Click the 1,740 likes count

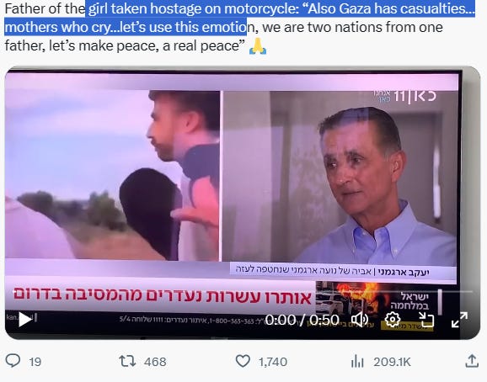tap(273, 362)
